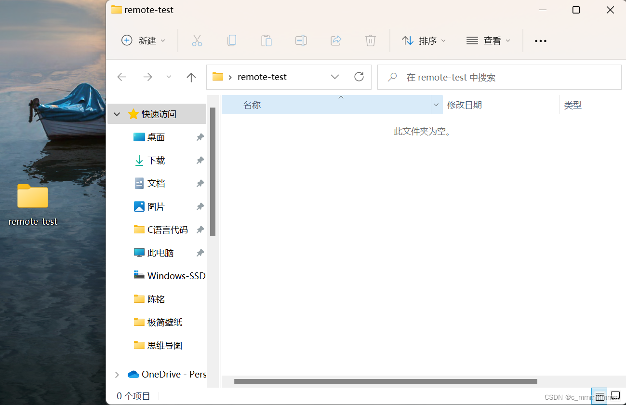
Task: Click the Cut scissors icon in toolbar
Action: point(197,40)
